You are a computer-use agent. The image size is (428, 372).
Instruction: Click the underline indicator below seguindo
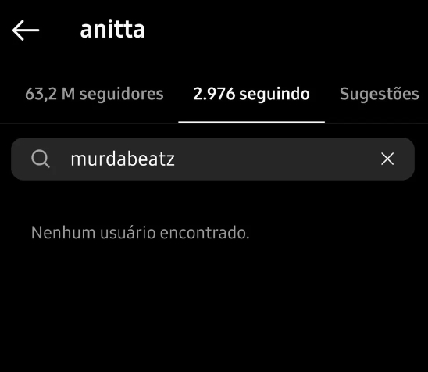click(251, 122)
